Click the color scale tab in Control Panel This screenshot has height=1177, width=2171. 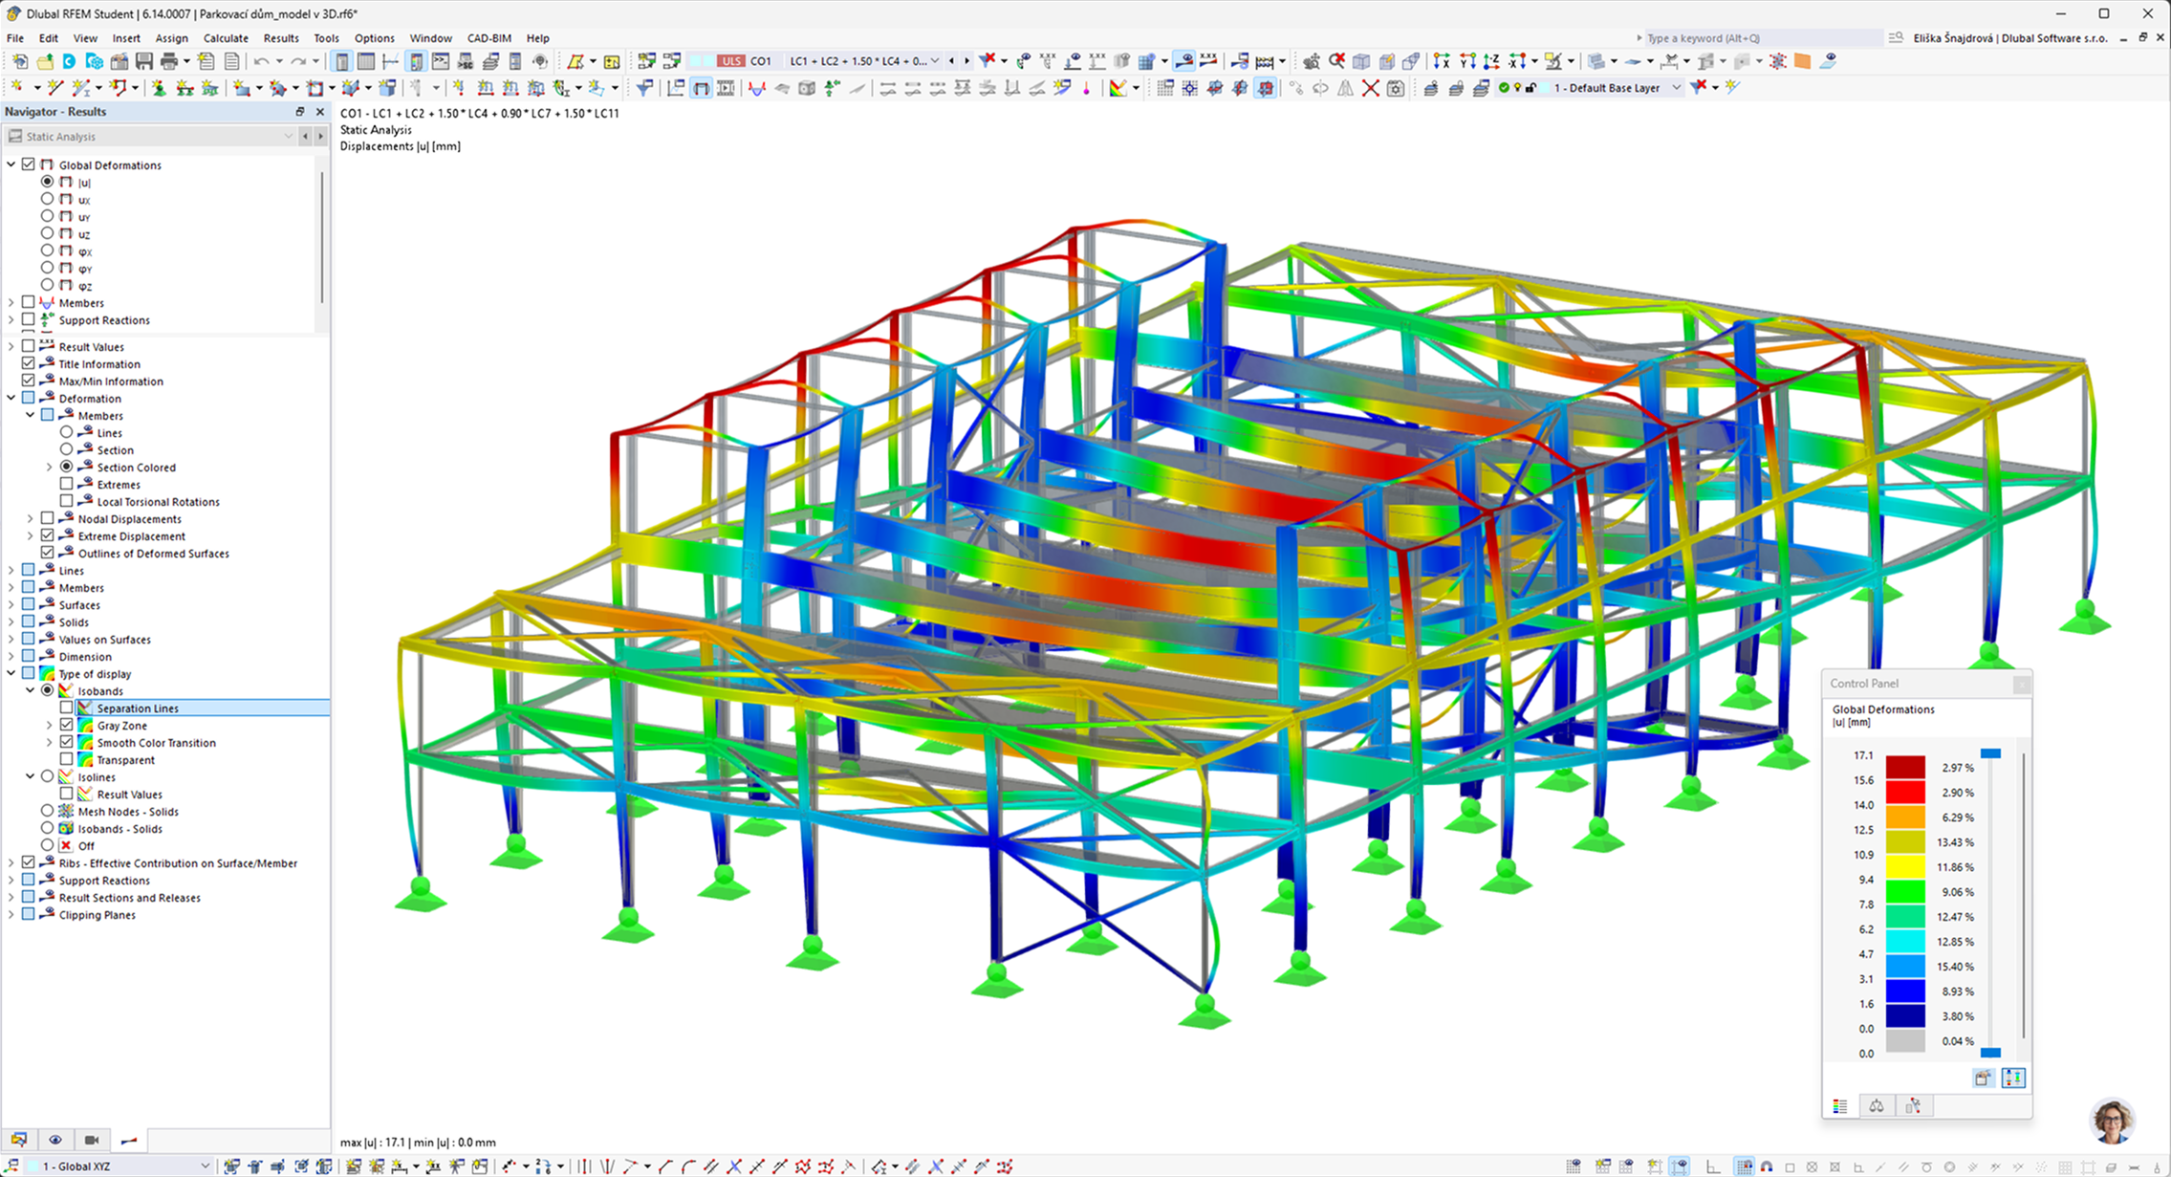tap(1840, 1106)
